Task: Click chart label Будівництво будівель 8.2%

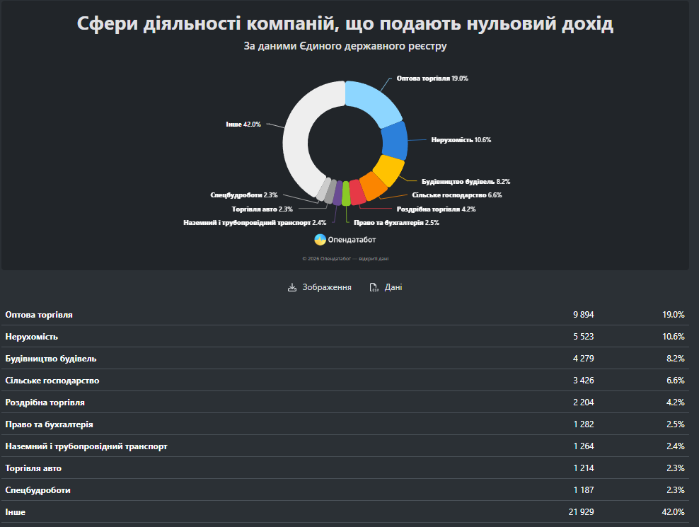Action: (466, 182)
